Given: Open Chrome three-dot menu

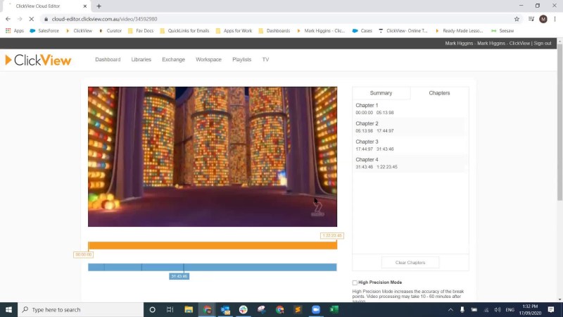Looking at the screenshot, I should (555, 19).
